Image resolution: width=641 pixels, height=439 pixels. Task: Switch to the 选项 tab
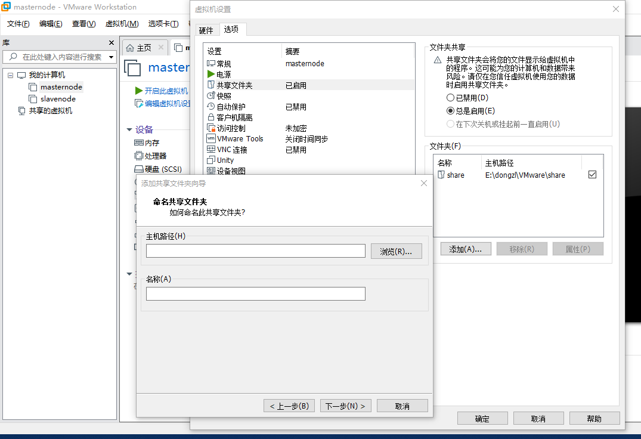tap(231, 29)
